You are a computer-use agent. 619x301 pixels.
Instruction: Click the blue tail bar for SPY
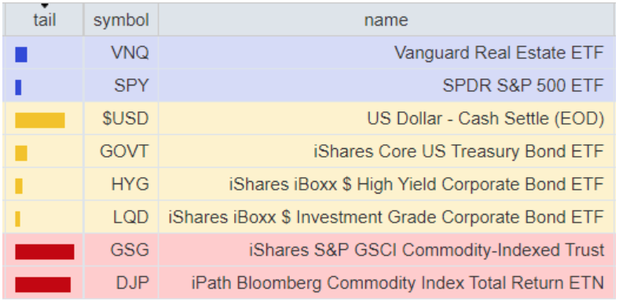pyautogui.click(x=18, y=88)
